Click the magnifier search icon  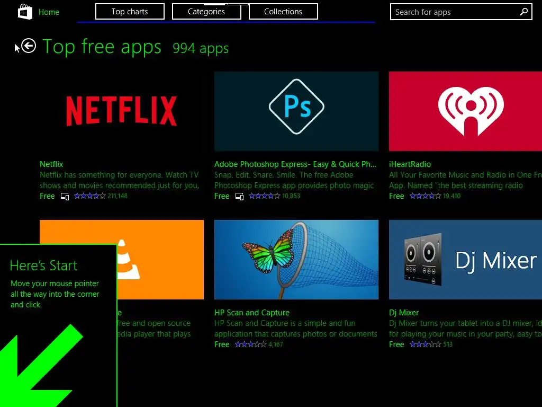(523, 12)
